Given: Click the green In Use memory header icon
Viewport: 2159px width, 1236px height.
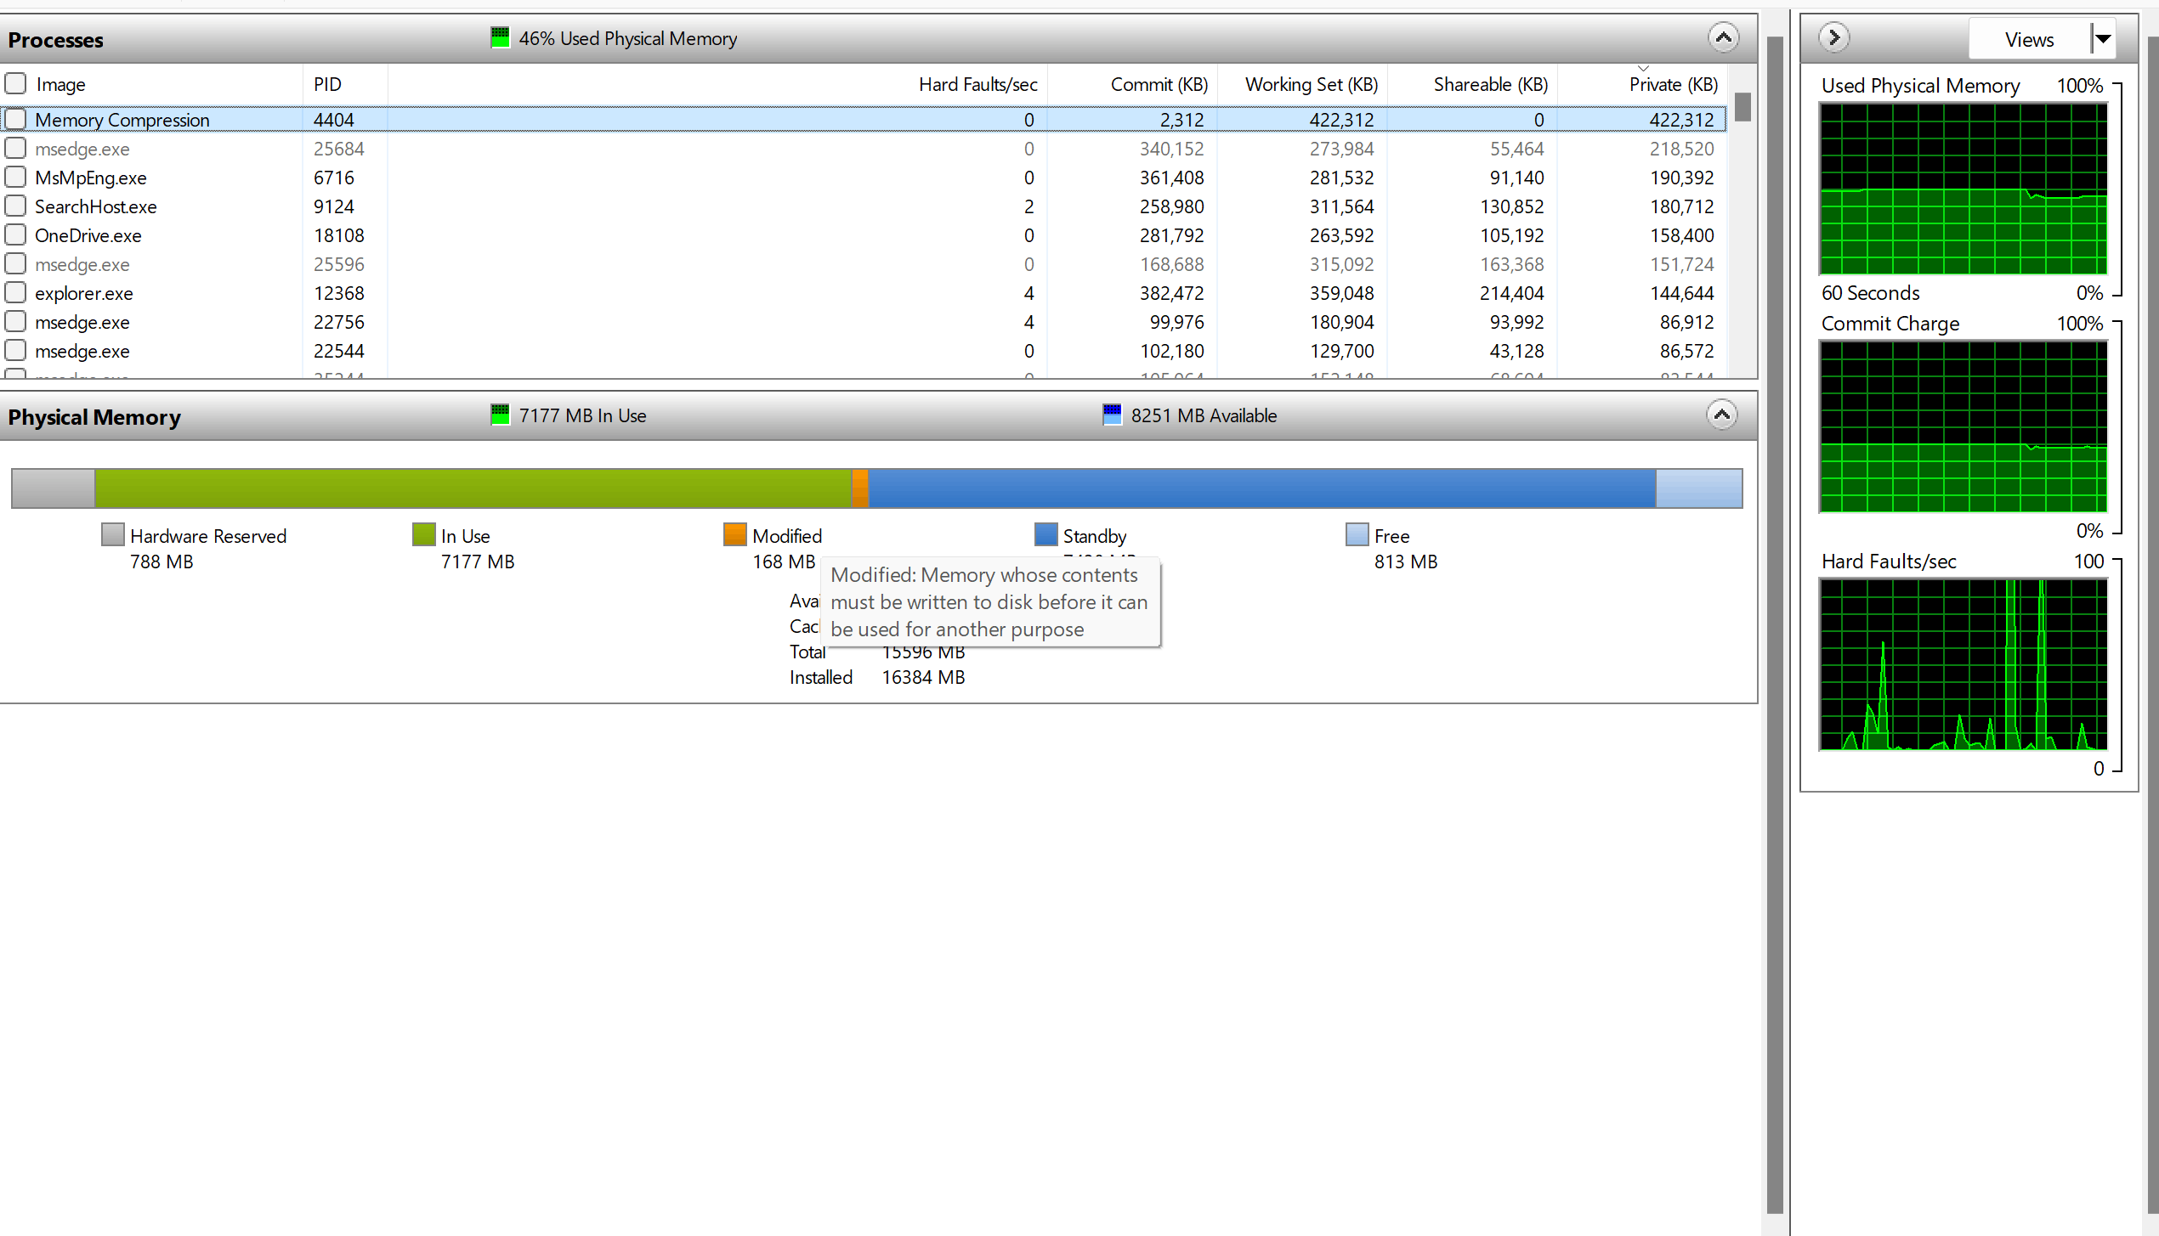Looking at the screenshot, I should pos(500,415).
